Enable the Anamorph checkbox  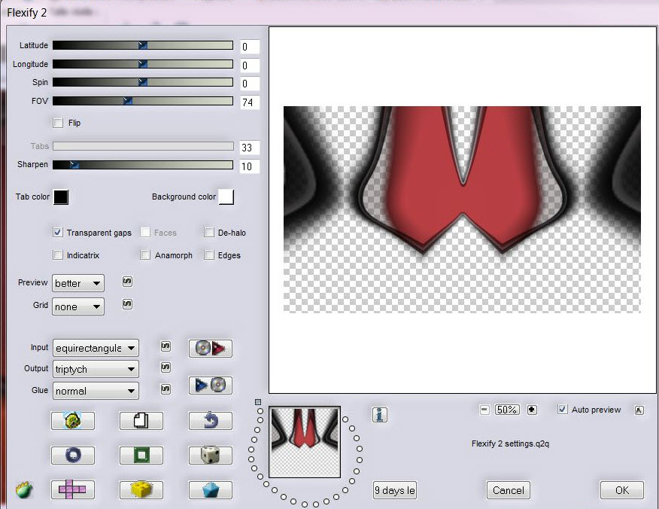145,255
